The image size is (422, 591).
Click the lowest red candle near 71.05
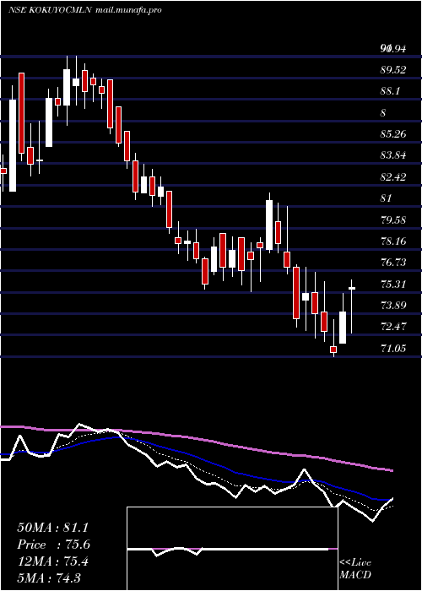[x=333, y=350]
